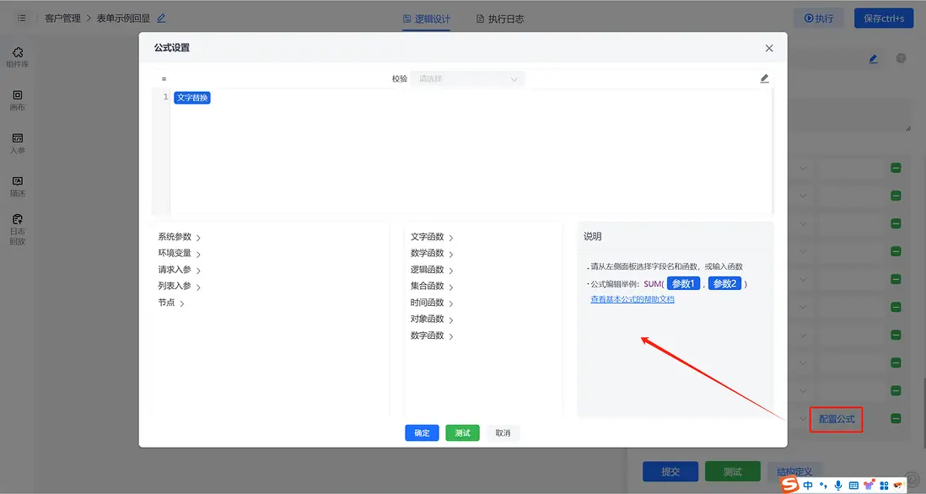Image resolution: width=926 pixels, height=494 pixels.
Task: Open the soft keyboard icon in IME bar
Action: (x=853, y=485)
